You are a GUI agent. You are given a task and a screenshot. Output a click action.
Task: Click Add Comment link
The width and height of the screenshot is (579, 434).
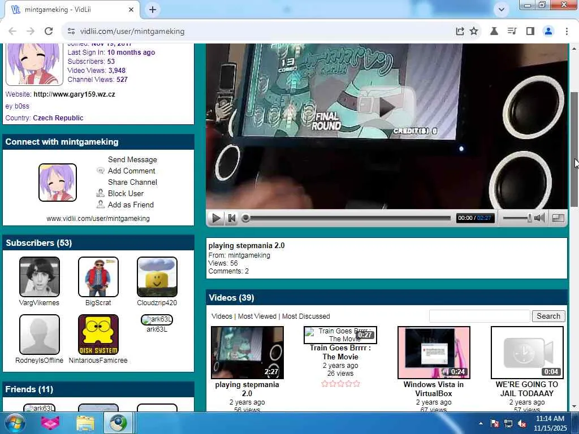pyautogui.click(x=131, y=171)
